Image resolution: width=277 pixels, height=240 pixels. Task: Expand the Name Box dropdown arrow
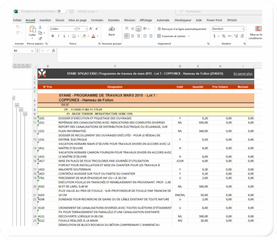(x=32, y=51)
